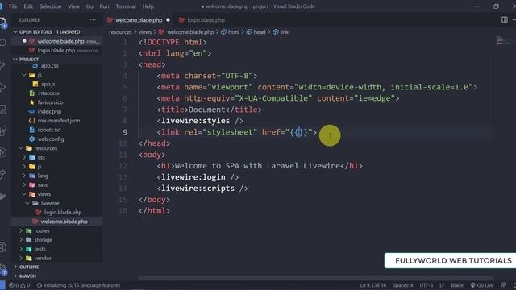Image resolution: width=516 pixels, height=290 pixels.
Task: Click Ln 9, Col 36 status entry
Action: click(372, 285)
